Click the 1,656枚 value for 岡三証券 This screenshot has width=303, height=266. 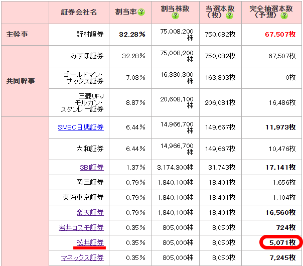(284, 183)
